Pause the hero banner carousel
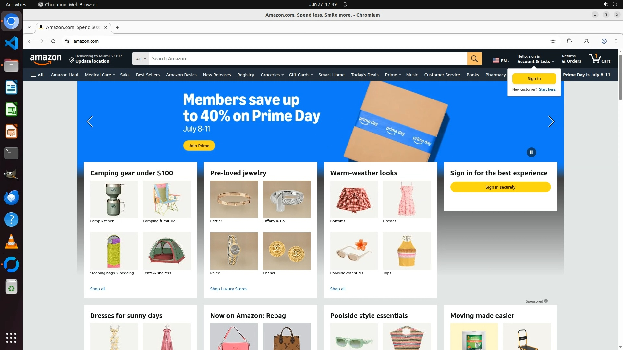 pyautogui.click(x=531, y=152)
